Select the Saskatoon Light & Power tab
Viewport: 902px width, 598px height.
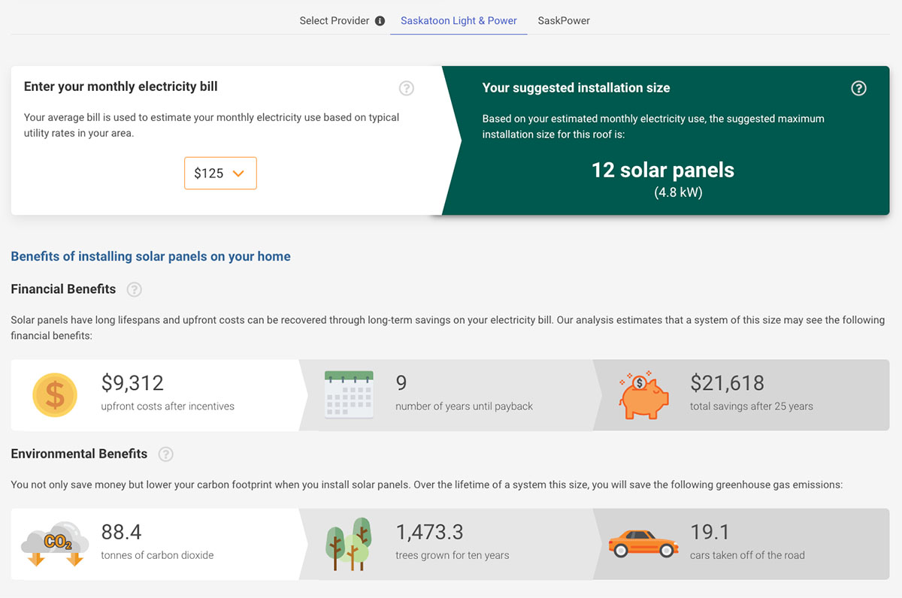coord(458,20)
